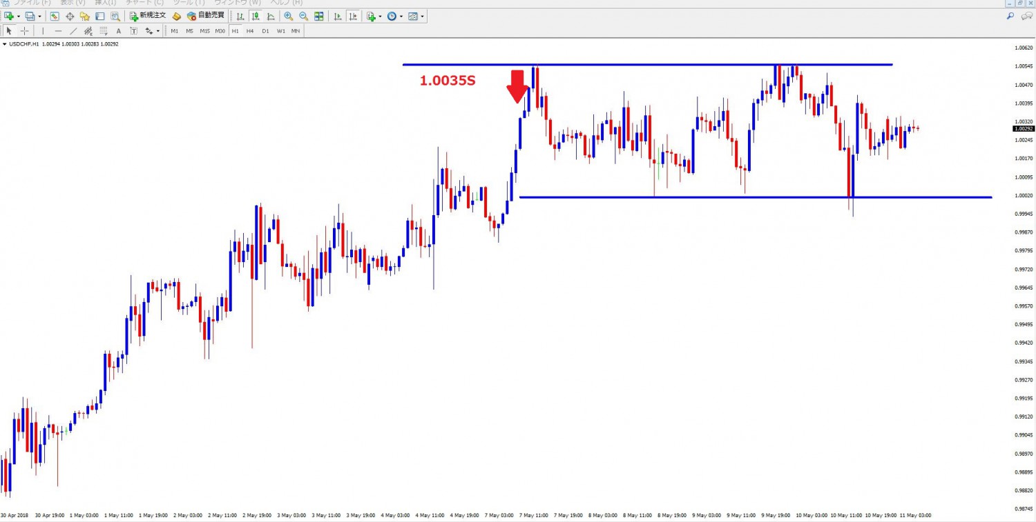
Task: Expand the chart templates dropdown arrow
Action: tap(423, 16)
